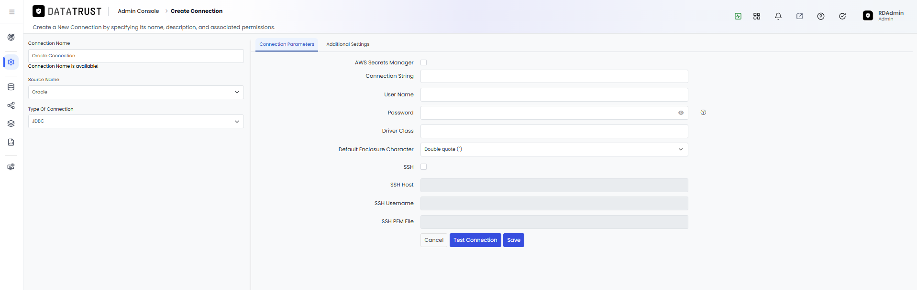The width and height of the screenshot is (917, 290).
Task: Click into the Connection Name field
Action: coord(136,56)
